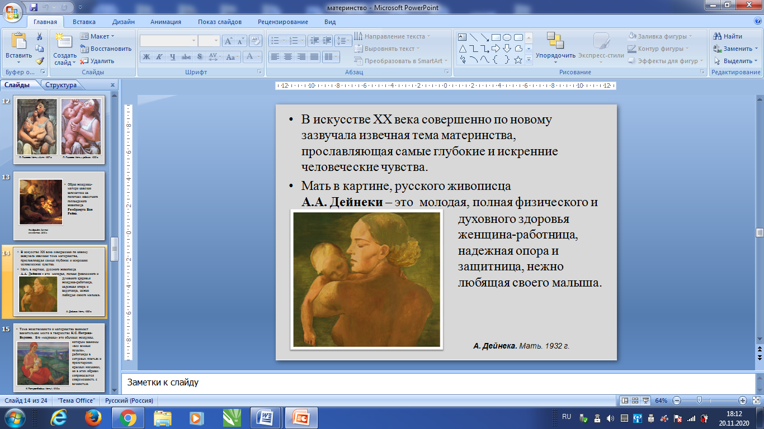764x429 pixels.
Task: Open the Вставка ribbon tab
Action: click(x=84, y=22)
